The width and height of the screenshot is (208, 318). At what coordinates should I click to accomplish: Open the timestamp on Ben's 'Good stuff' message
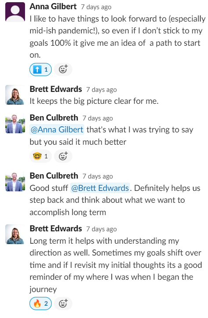click(98, 176)
